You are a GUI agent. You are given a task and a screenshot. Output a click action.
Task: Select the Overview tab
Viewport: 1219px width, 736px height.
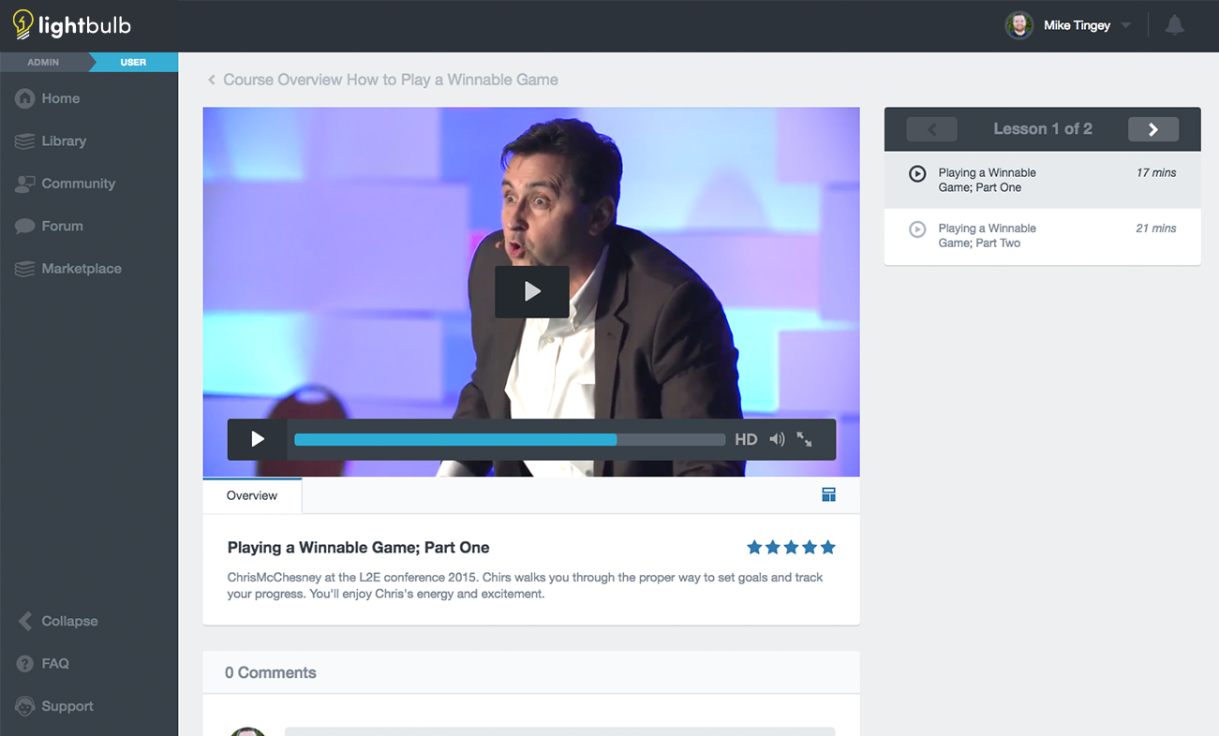point(252,495)
